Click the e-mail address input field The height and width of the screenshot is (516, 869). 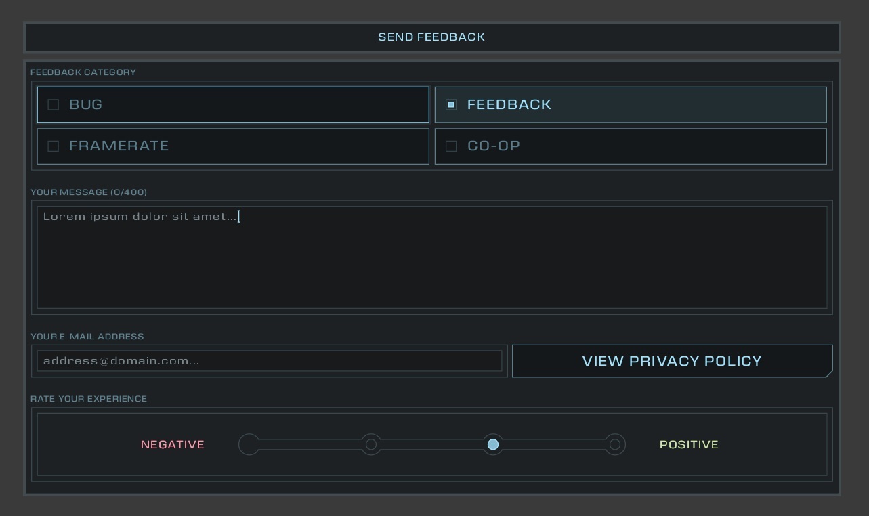(x=269, y=361)
